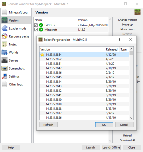Select Forge version 14.23.5.2844
This screenshot has width=143, height=152.
pyautogui.click(x=84, y=81)
